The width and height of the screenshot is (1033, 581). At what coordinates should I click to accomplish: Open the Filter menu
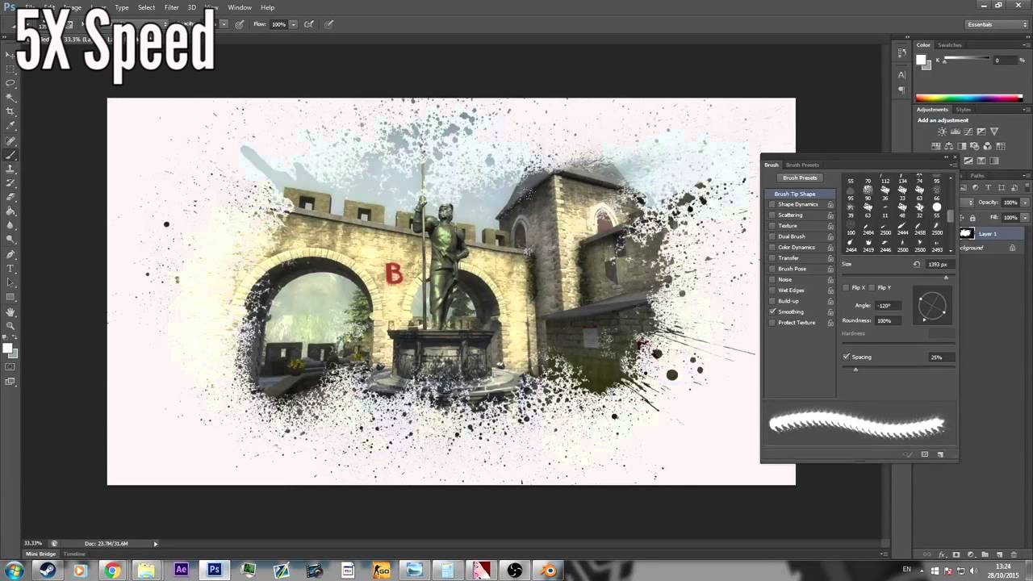[x=172, y=7]
